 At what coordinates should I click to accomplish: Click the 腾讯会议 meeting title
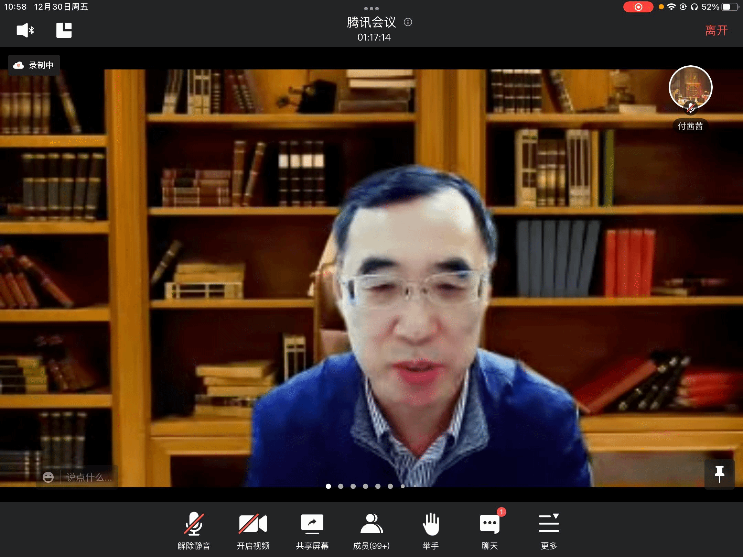coord(371,22)
